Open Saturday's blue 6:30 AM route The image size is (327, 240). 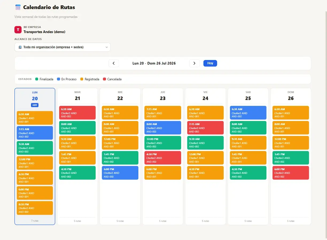(x=248, y=113)
